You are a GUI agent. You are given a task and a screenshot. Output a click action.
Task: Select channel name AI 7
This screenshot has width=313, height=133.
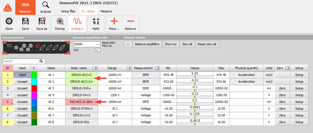coord(51,115)
